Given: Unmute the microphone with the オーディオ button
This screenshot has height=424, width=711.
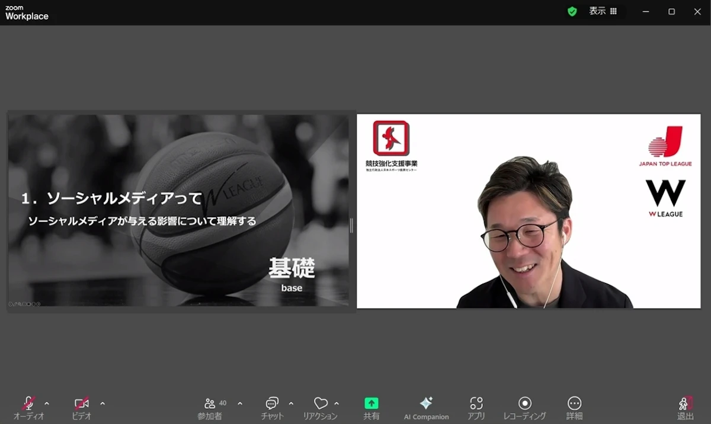Looking at the screenshot, I should click(x=28, y=404).
